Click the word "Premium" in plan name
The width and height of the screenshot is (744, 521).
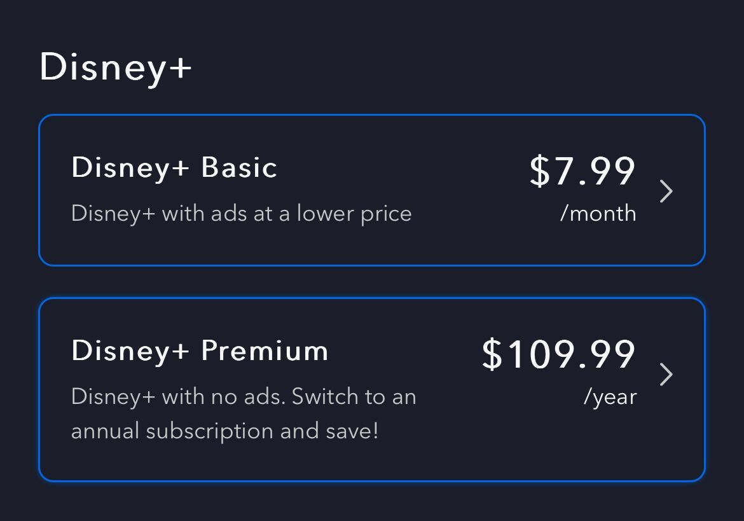(265, 351)
